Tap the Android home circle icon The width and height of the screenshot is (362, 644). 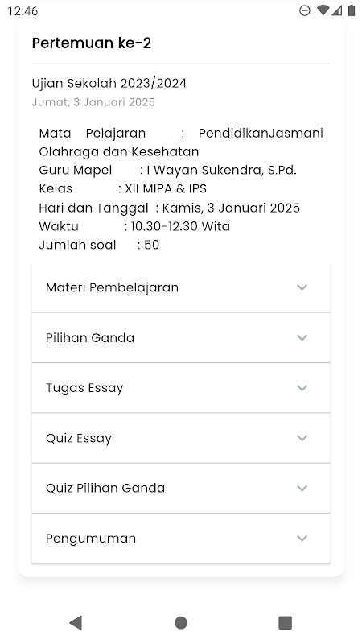click(181, 622)
